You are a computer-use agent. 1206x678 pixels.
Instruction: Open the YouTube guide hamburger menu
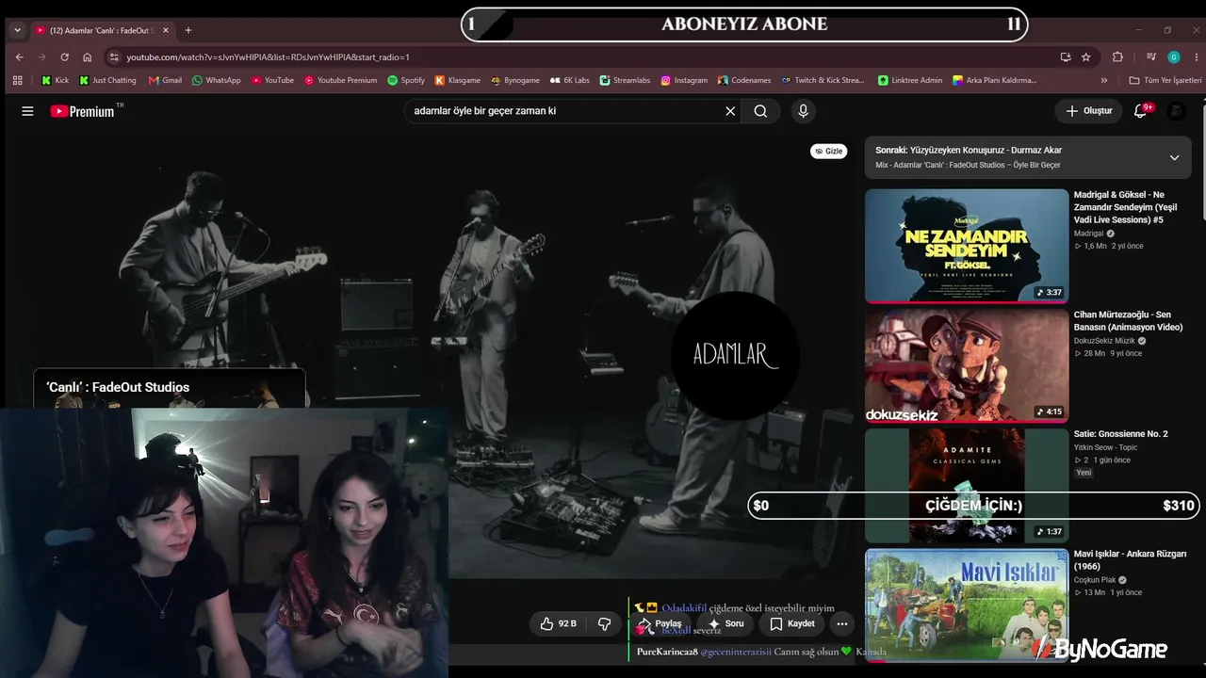click(27, 111)
